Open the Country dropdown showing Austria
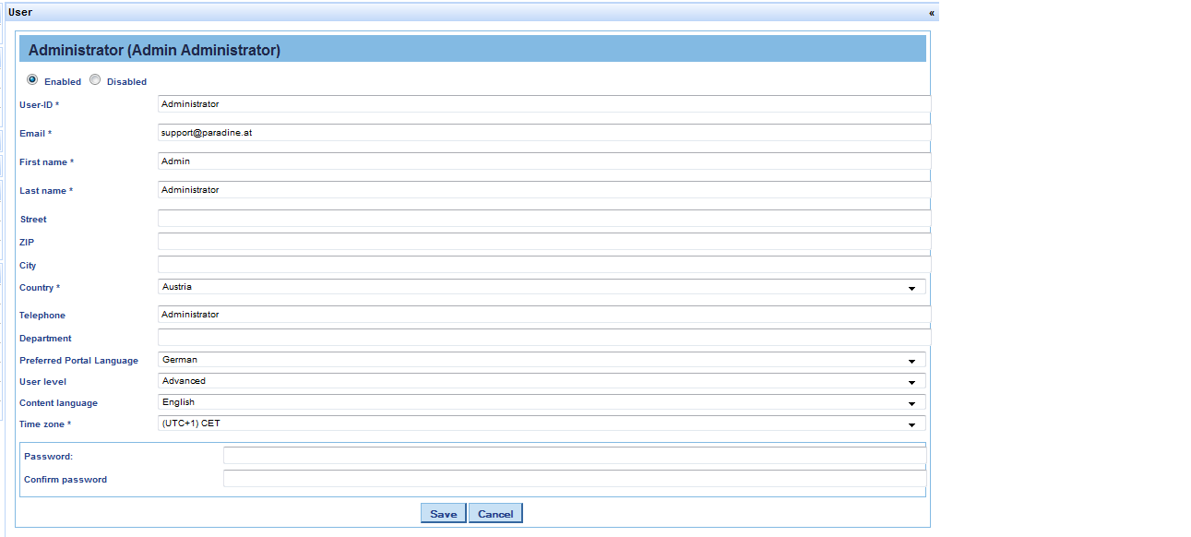The width and height of the screenshot is (1191, 537). [x=542, y=287]
